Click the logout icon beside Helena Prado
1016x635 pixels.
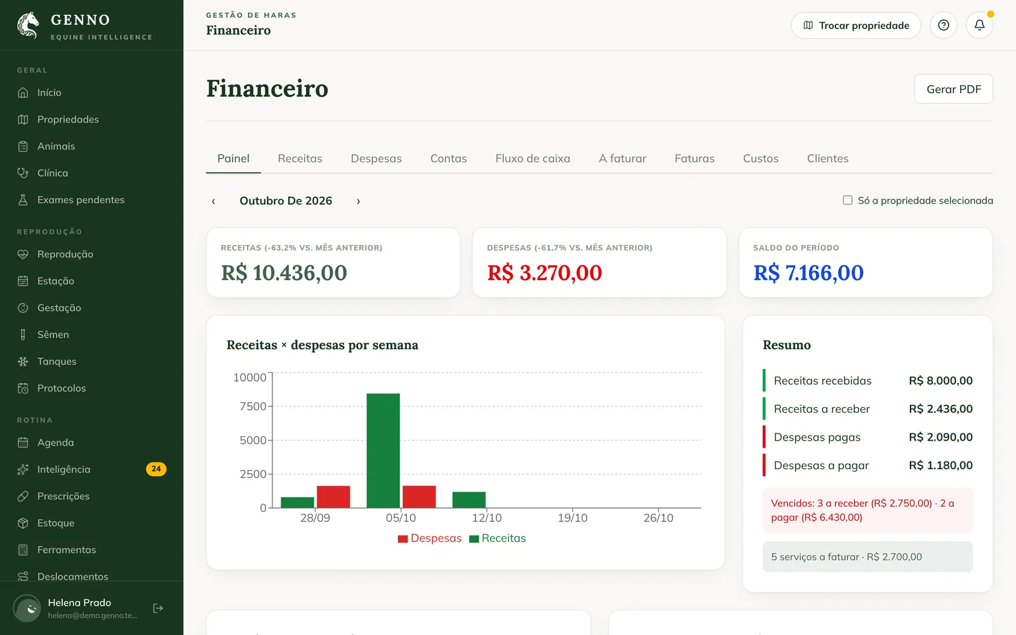158,608
